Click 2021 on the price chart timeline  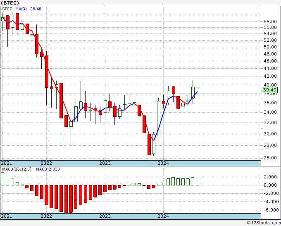7,163
